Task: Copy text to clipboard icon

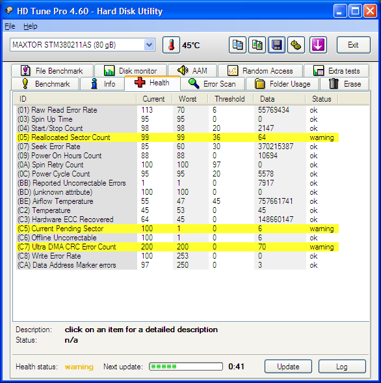Action: pyautogui.click(x=237, y=45)
